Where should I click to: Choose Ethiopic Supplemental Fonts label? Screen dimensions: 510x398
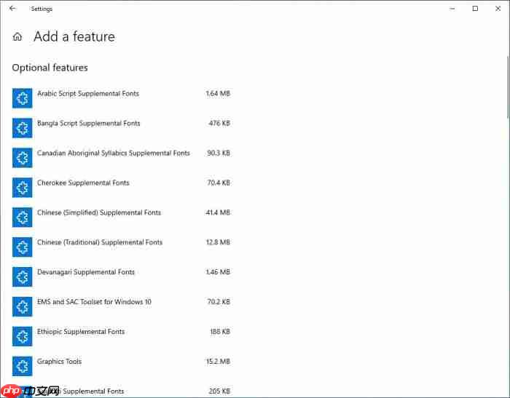tap(81, 332)
